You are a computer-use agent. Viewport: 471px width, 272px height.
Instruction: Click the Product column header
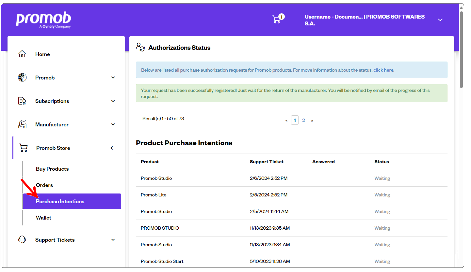(x=150, y=162)
